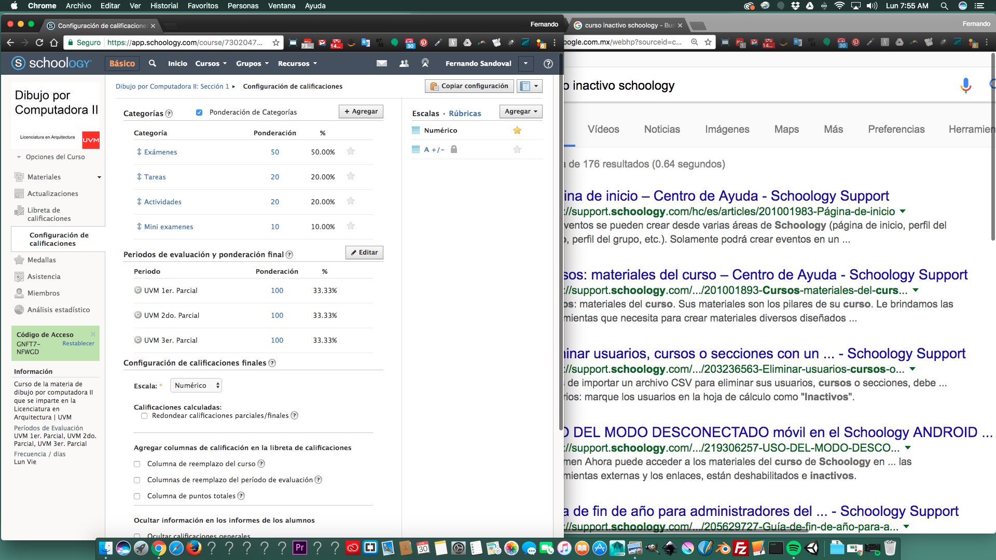Open Schoology help question mark icon
Image resolution: width=996 pixels, height=560 pixels.
click(x=548, y=64)
